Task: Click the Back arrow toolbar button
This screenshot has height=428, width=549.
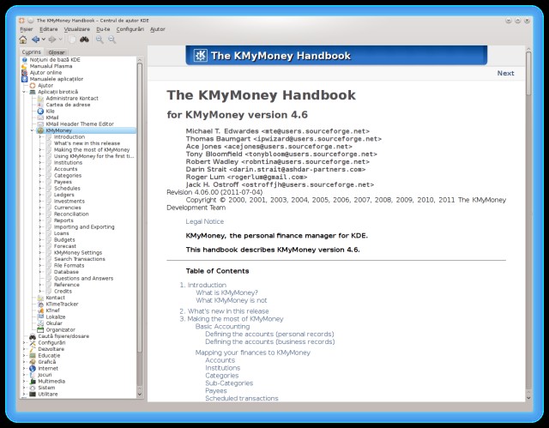Action: tap(36, 39)
